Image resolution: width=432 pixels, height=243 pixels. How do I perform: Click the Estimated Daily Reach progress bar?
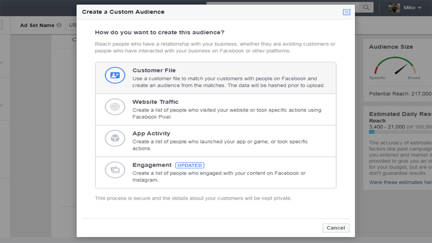[400, 132]
